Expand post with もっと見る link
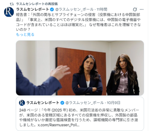The height and width of the screenshot is (131, 150). (25, 34)
